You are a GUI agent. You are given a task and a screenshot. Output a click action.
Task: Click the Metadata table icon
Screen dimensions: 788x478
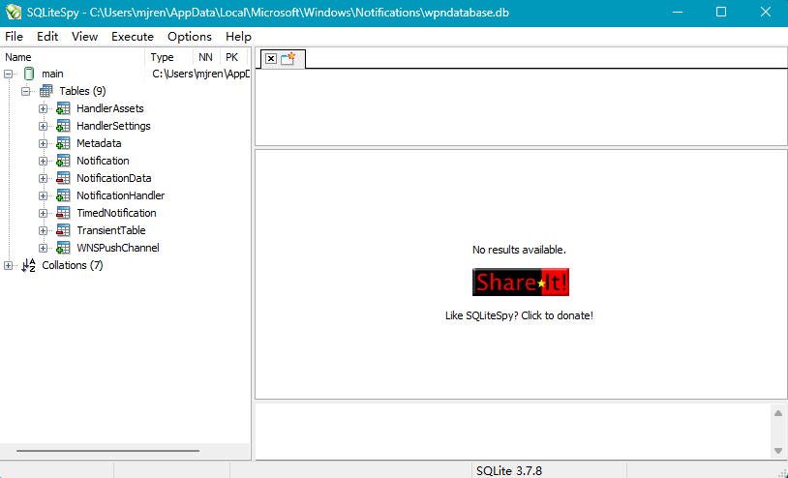(x=63, y=143)
